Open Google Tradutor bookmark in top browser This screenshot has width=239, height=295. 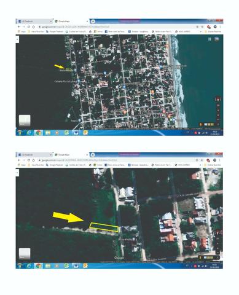point(55,32)
